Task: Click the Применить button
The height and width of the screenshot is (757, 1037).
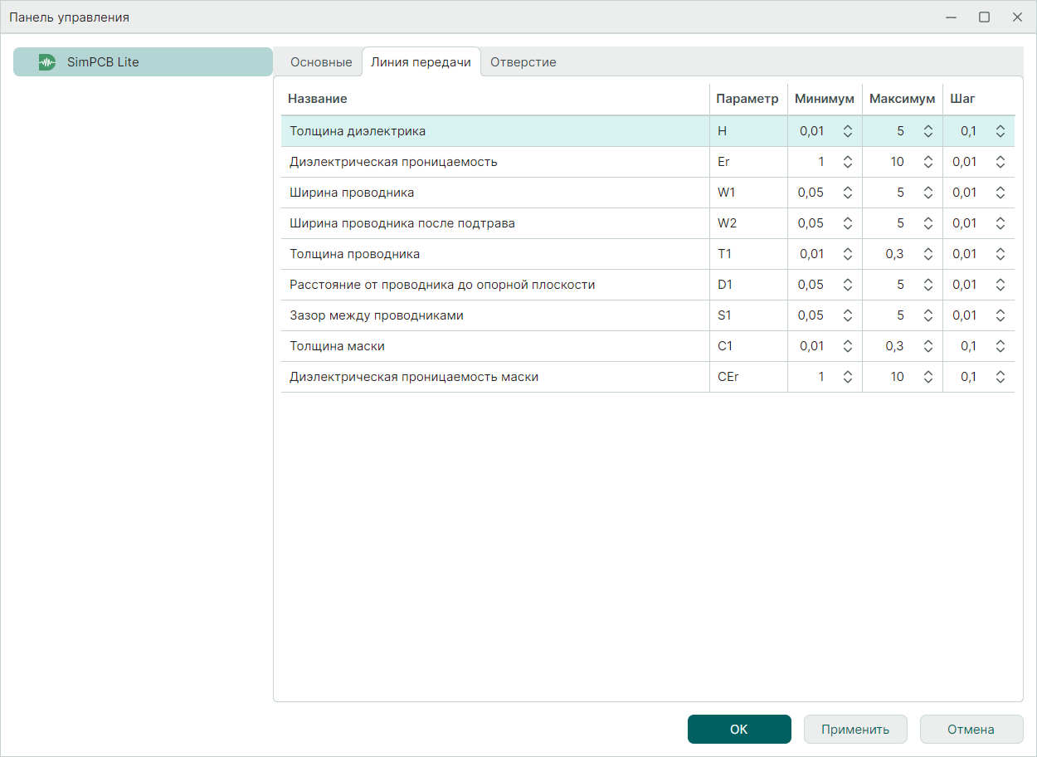Action: (855, 730)
